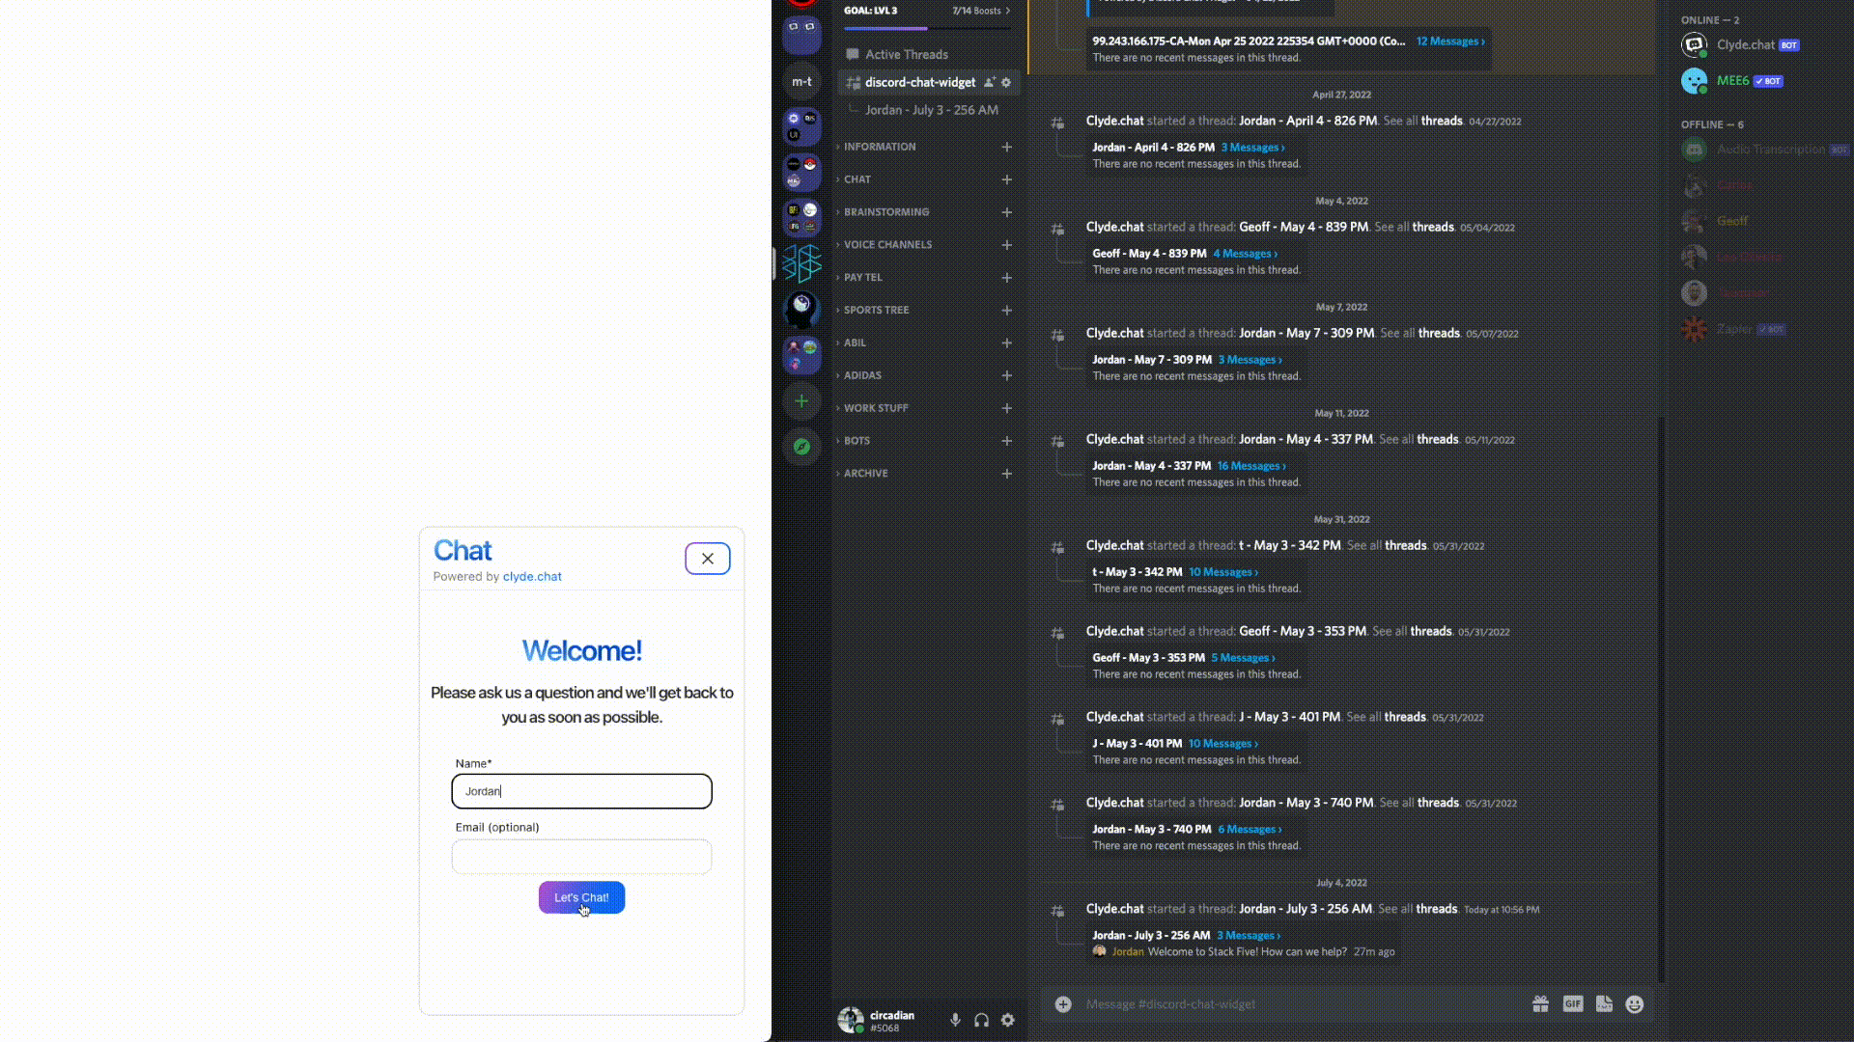View Jordan - May 4 thread 16 messages
1854x1042 pixels.
tap(1250, 464)
